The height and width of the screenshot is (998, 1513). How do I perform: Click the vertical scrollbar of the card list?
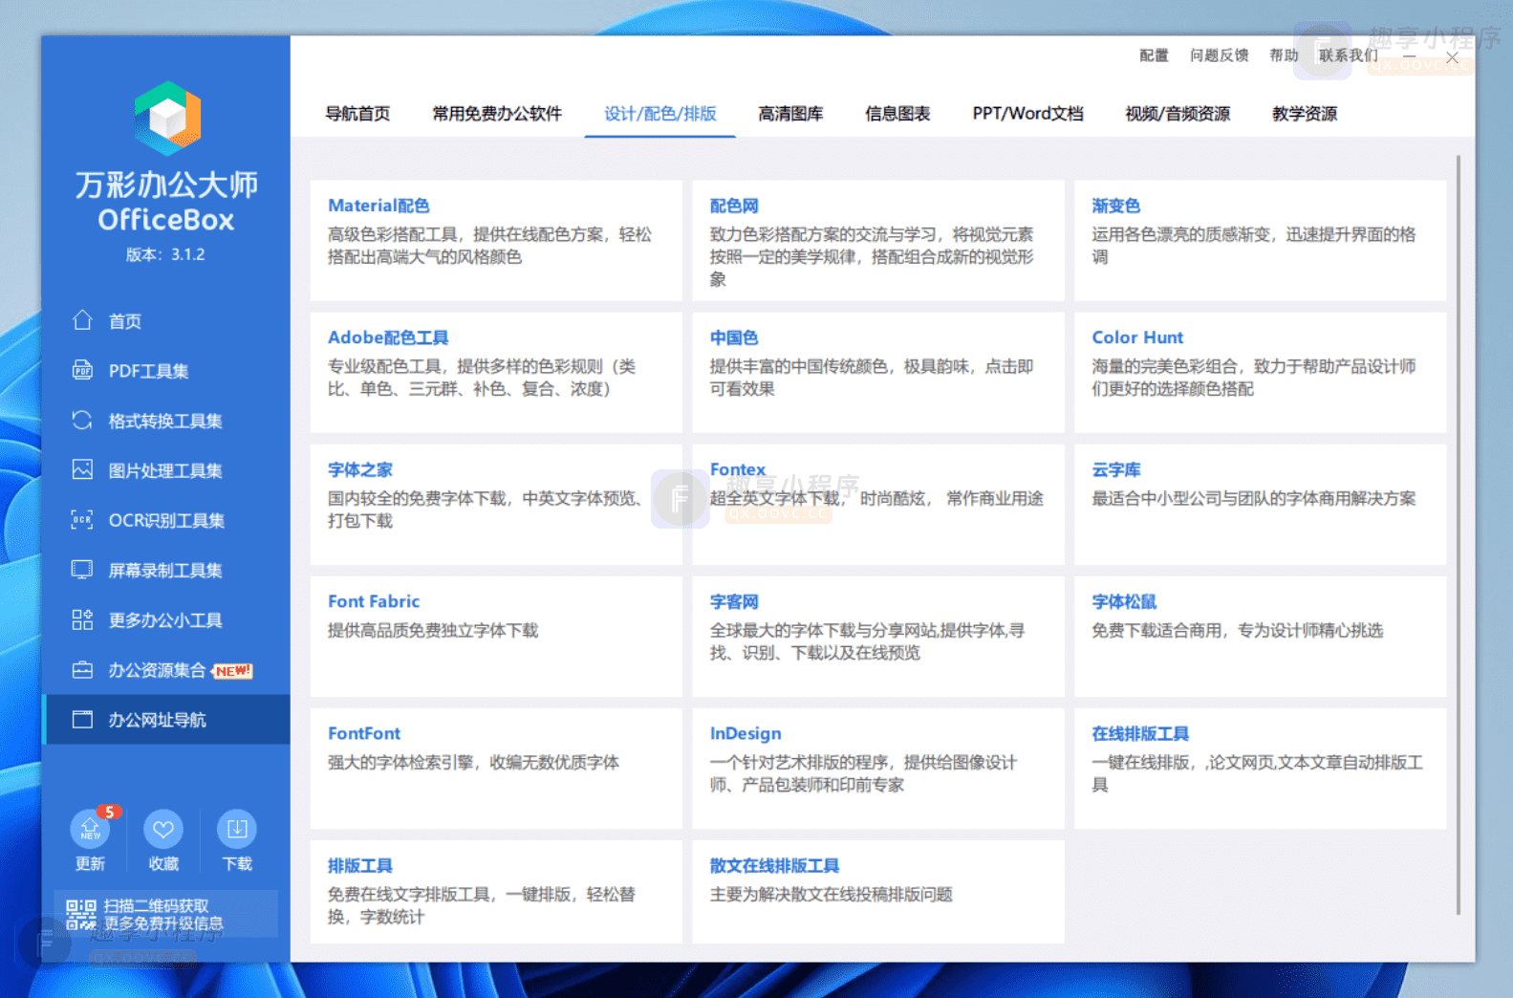1459,535
